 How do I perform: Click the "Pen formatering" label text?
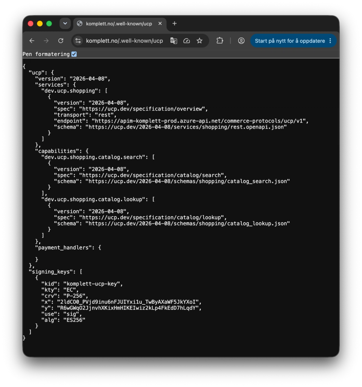point(46,54)
